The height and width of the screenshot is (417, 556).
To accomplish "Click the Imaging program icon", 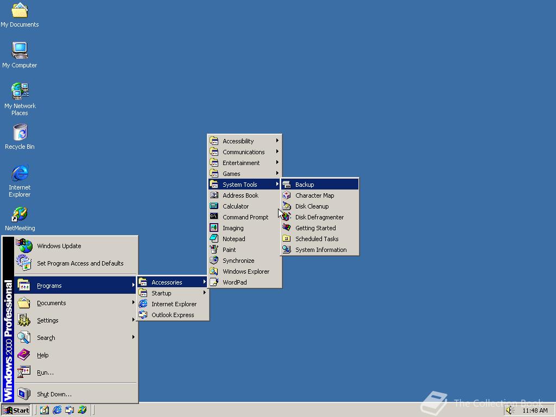I will click(214, 228).
